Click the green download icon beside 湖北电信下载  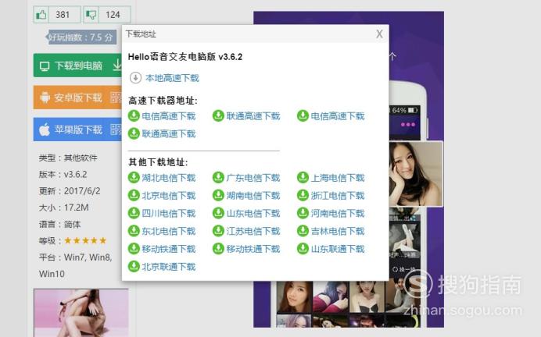tap(134, 178)
